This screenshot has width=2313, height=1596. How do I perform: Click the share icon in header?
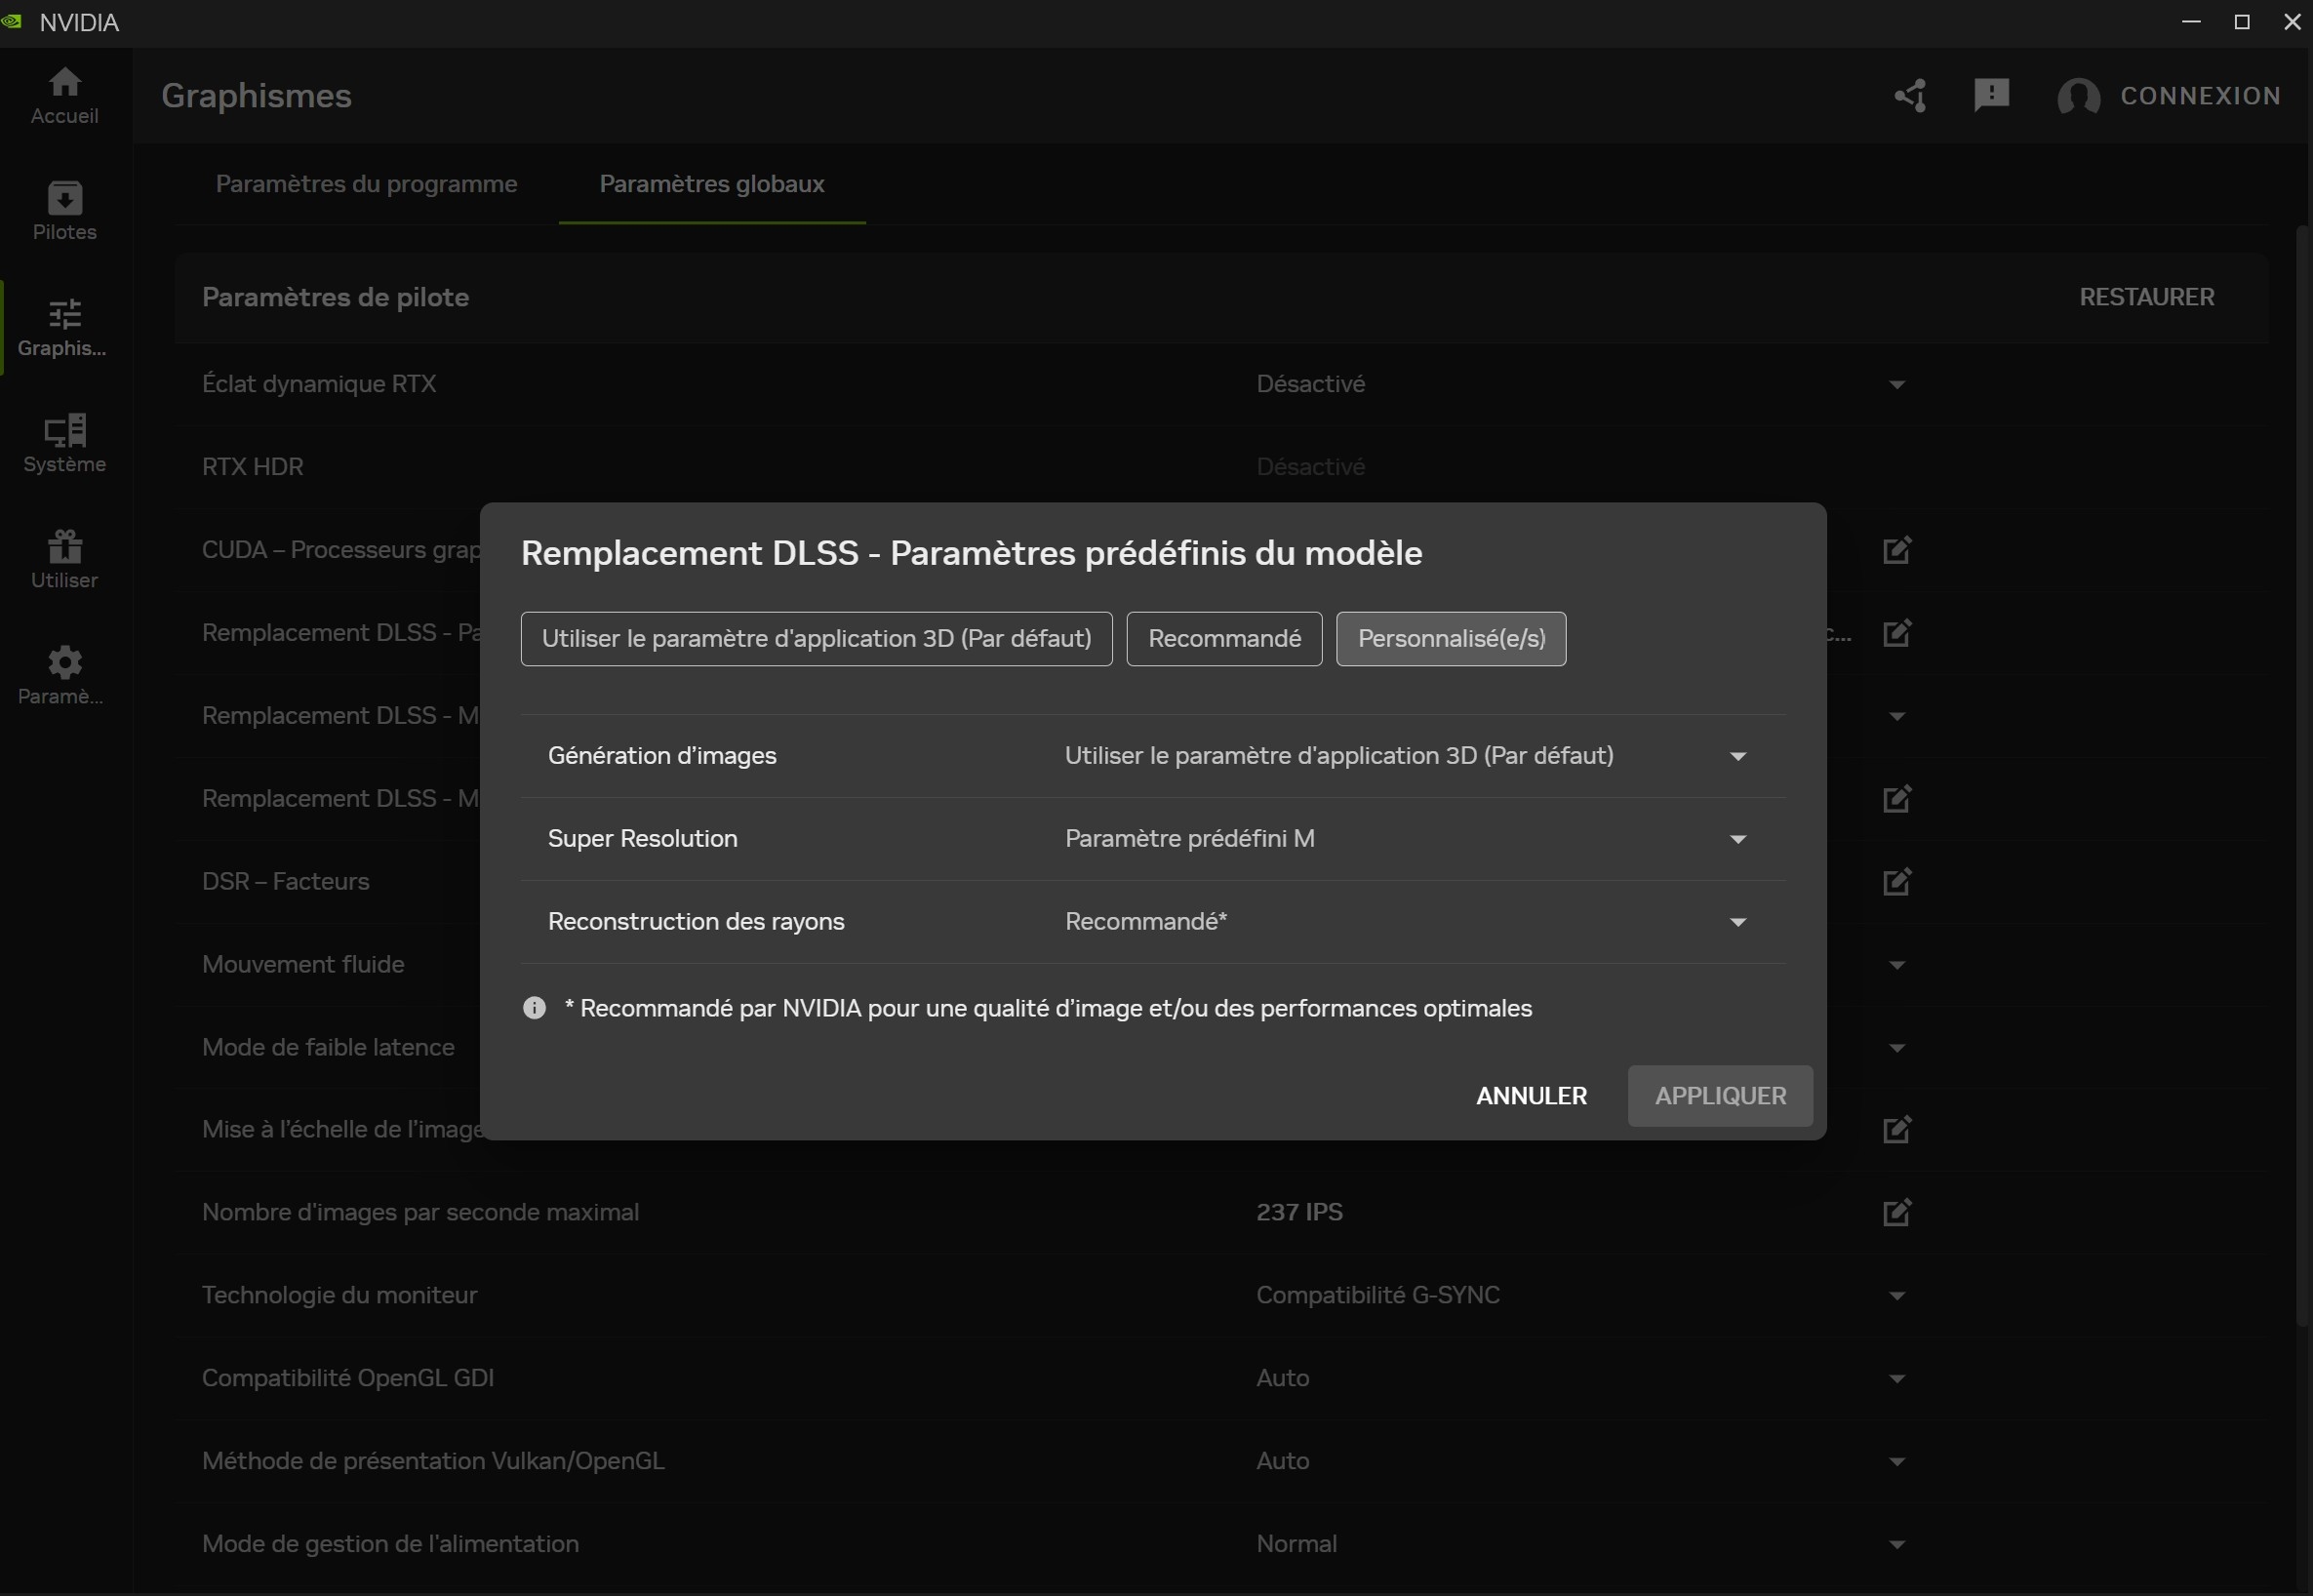[x=1910, y=96]
